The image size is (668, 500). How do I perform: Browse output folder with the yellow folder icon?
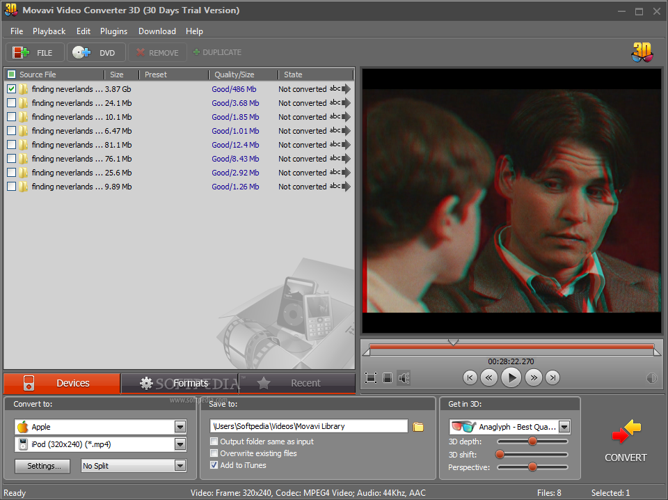coord(418,427)
